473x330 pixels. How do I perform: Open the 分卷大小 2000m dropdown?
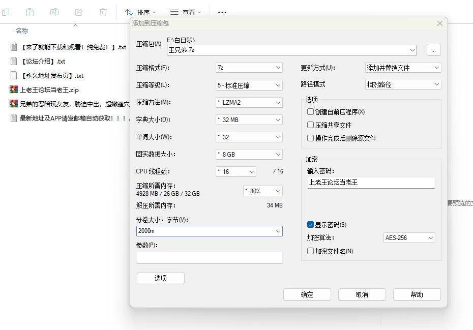[x=210, y=231]
